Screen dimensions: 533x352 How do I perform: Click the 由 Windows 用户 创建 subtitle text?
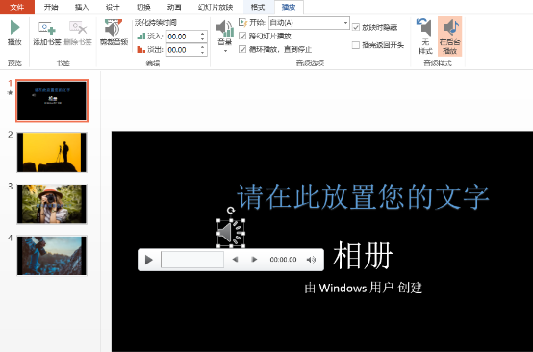pyautogui.click(x=363, y=289)
